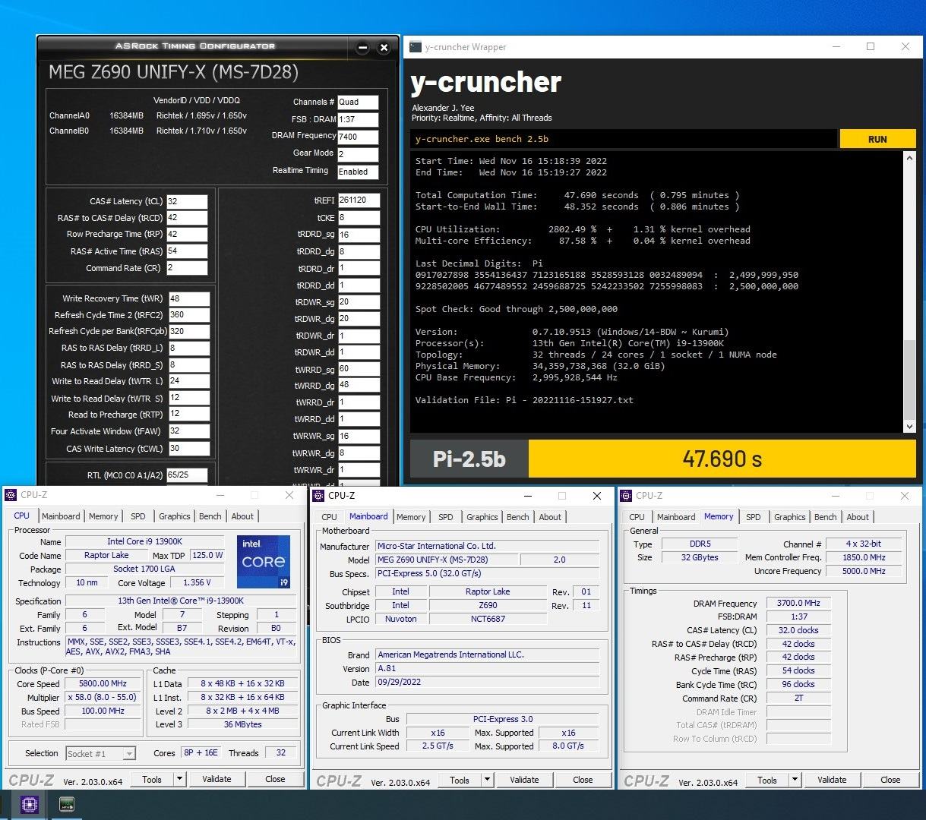Image resolution: width=926 pixels, height=820 pixels.
Task: Click Validate in the right CPU-Z window
Action: point(832,780)
